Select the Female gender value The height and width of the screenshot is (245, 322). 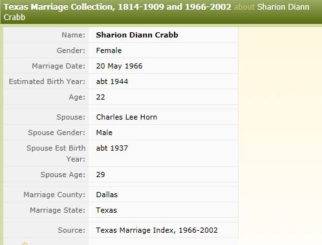[109, 50]
